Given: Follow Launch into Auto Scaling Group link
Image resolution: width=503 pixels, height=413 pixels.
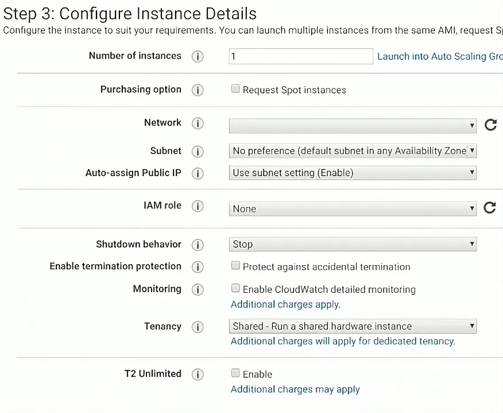Looking at the screenshot, I should pos(440,56).
